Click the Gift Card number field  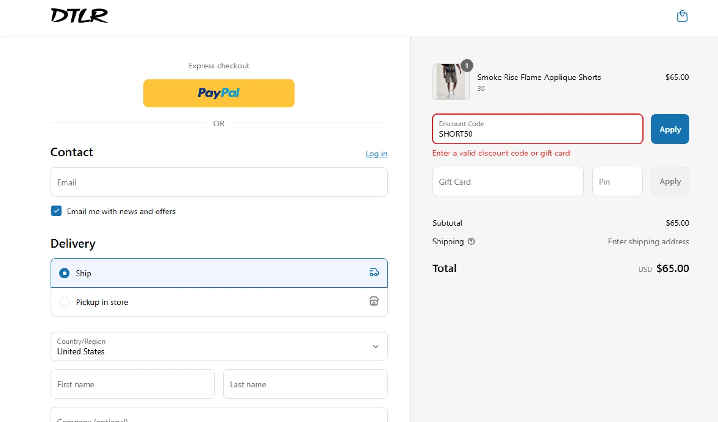click(x=508, y=182)
